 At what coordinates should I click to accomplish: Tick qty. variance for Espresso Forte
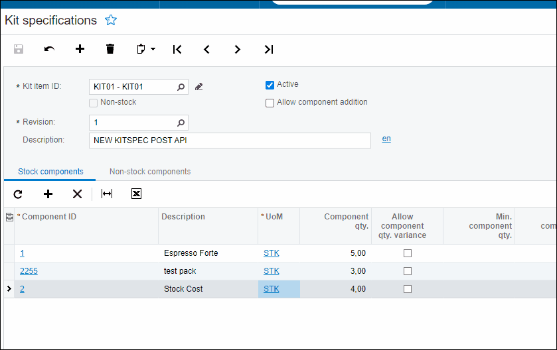(408, 253)
